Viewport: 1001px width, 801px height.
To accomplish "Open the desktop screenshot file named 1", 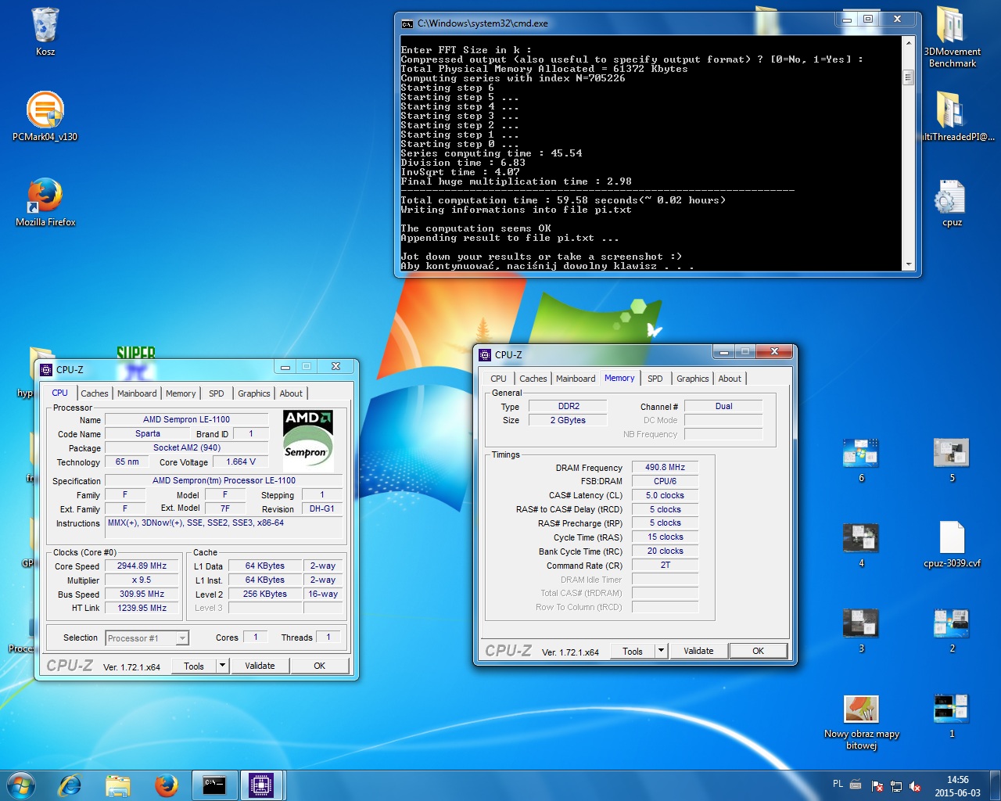I will (952, 715).
